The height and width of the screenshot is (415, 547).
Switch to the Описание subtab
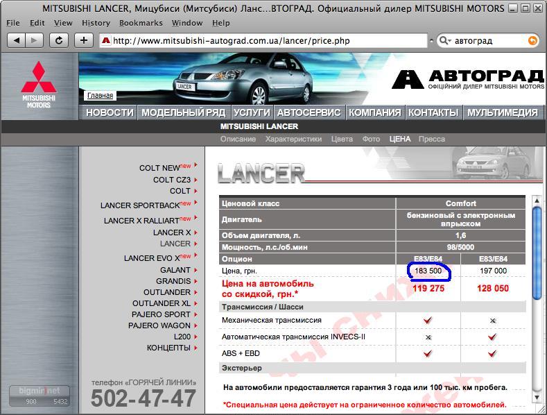tap(238, 139)
